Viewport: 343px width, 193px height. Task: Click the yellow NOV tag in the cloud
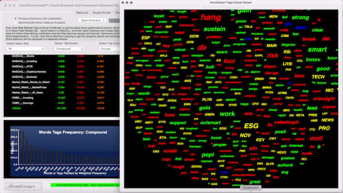coord(245,136)
